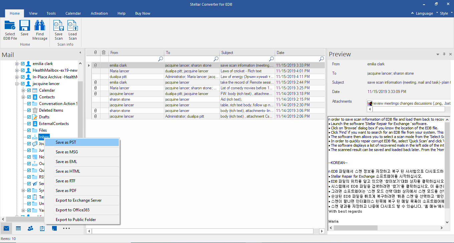This screenshot has width=454, height=243.
Task: Toggle the Calendar folder checkbox
Action: [29, 90]
